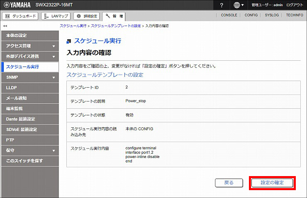Click the スケジュールテンプレートの設定 section heading

tap(105, 75)
